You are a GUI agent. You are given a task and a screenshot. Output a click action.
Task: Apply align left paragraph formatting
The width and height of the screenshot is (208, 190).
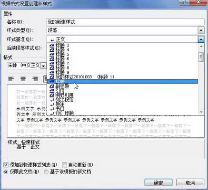11,79
